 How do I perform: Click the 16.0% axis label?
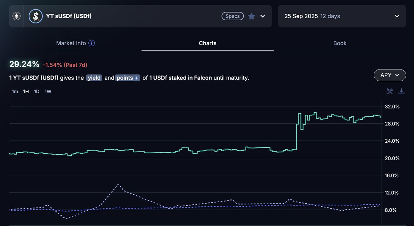pos(392,175)
